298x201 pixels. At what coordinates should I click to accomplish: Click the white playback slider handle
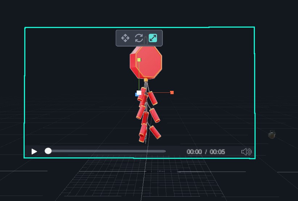(x=48, y=151)
